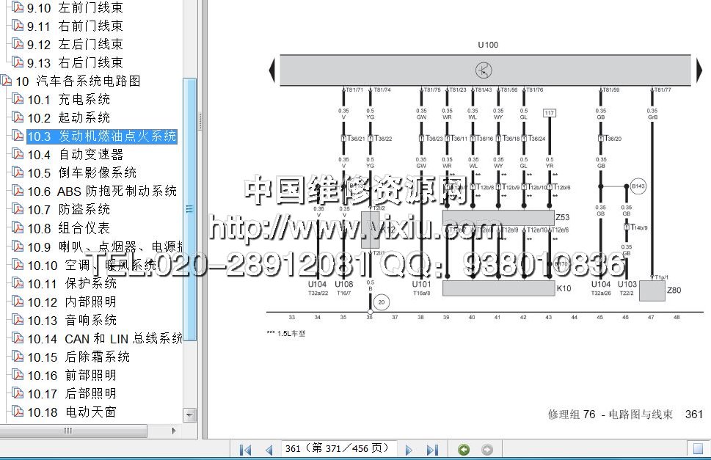
Task: Open bookmark 9.12 左后门线束
Action: coord(74,44)
